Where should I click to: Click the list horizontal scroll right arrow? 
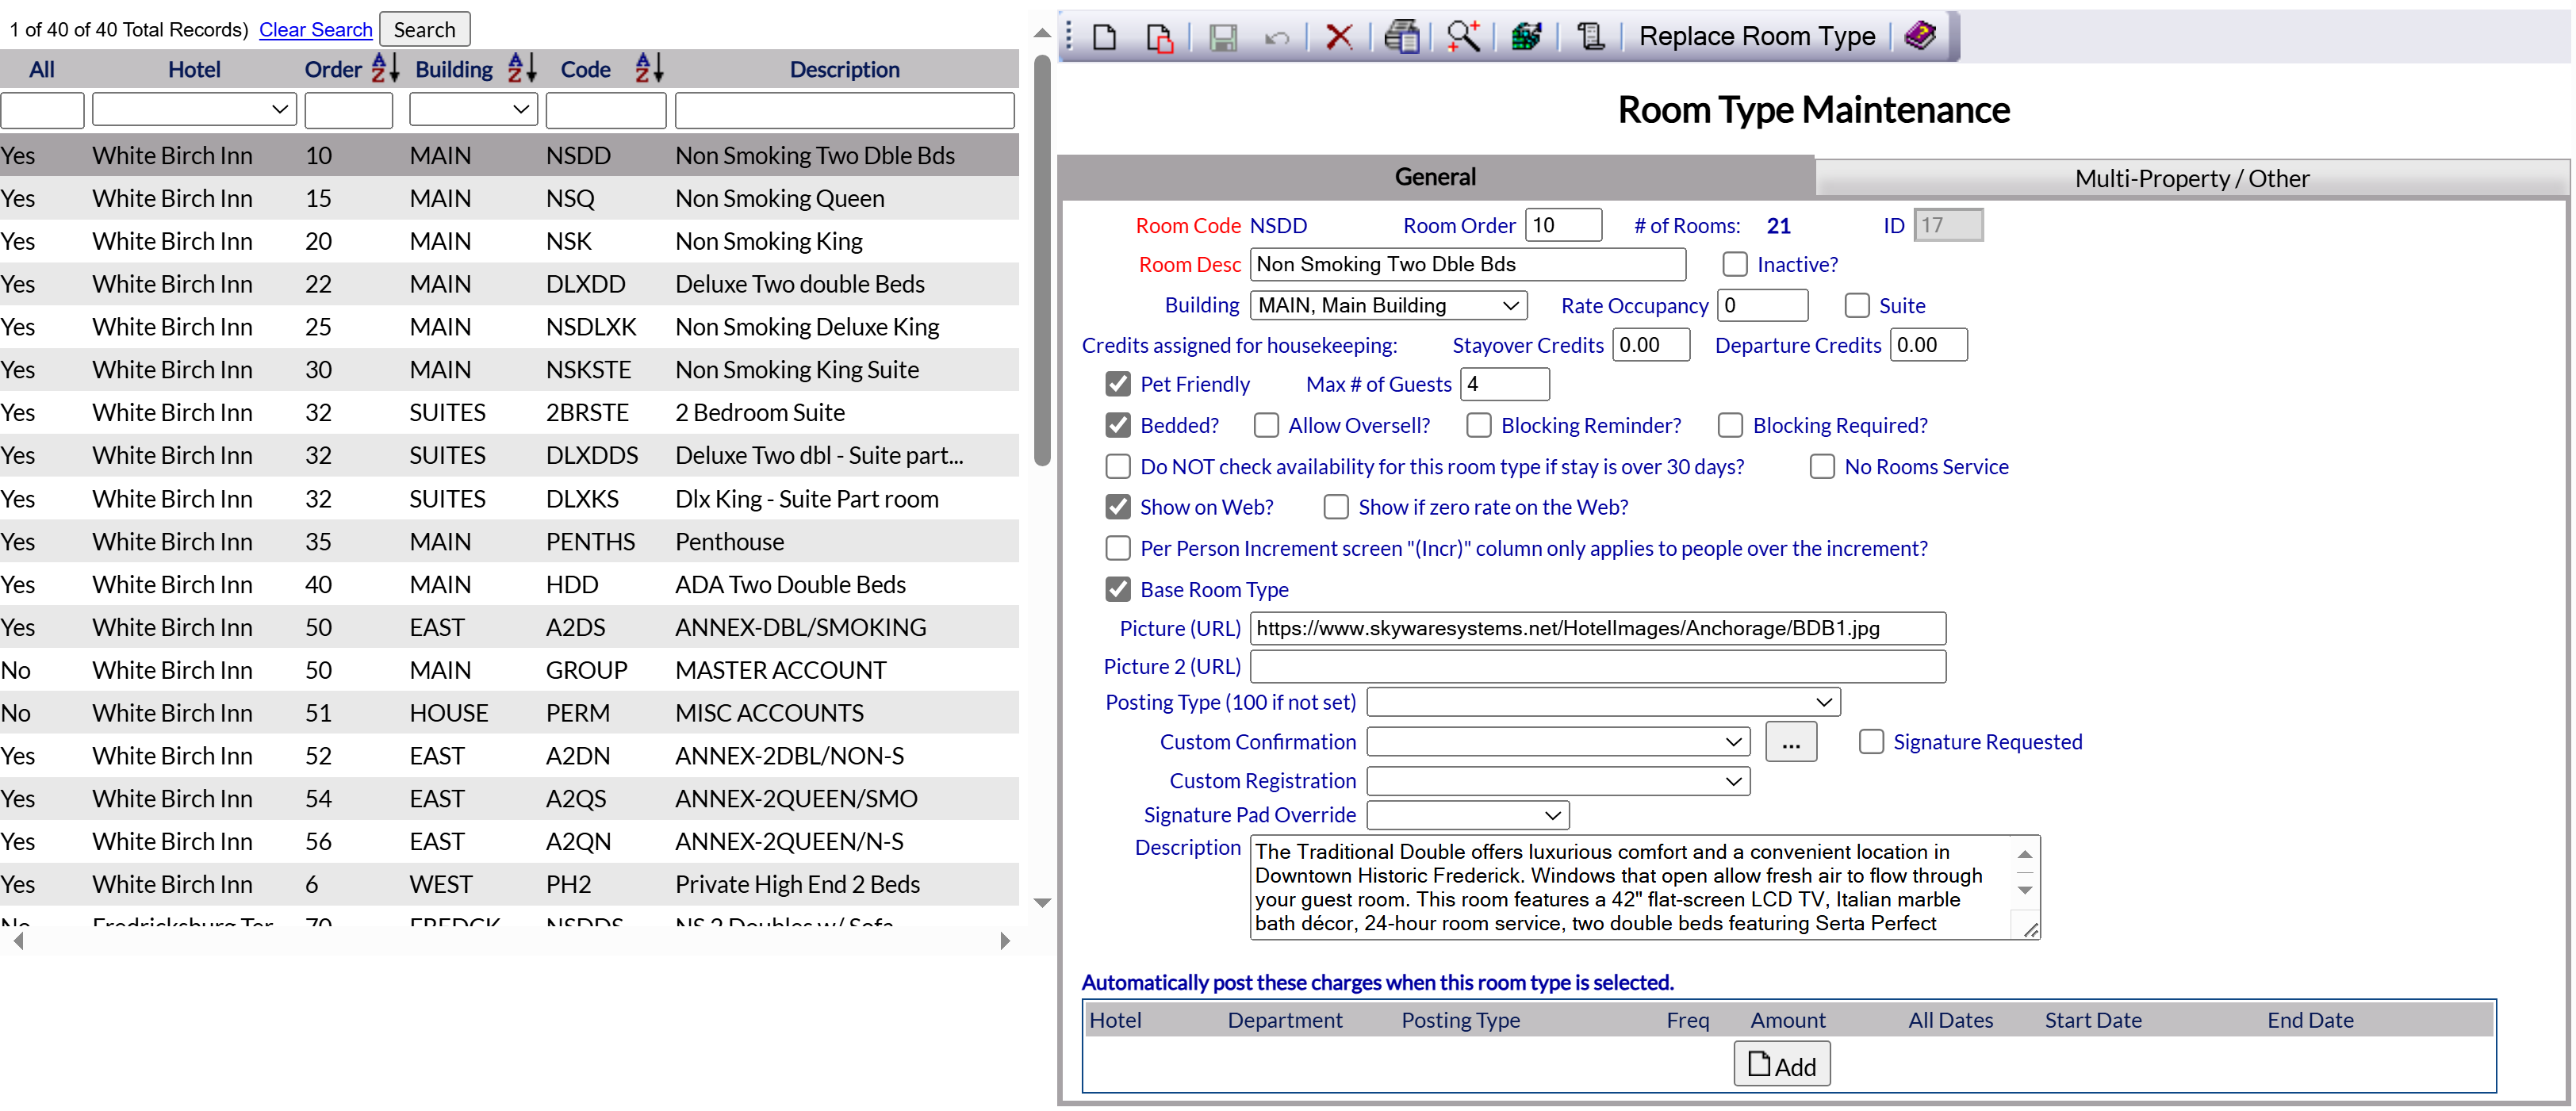click(x=1005, y=941)
